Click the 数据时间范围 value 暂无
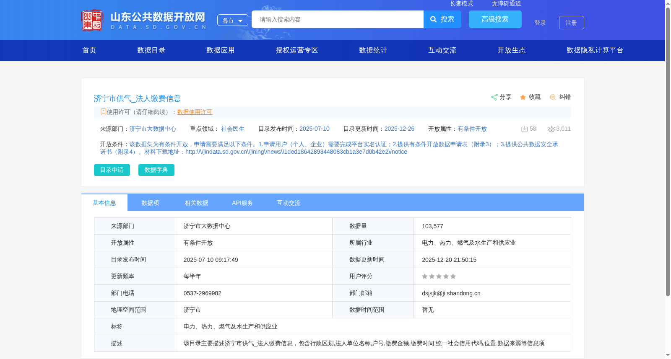This screenshot has width=671, height=359. click(x=428, y=310)
